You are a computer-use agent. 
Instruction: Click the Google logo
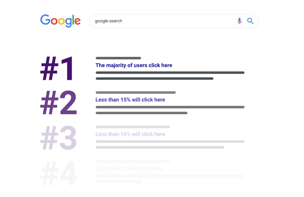[60, 21]
